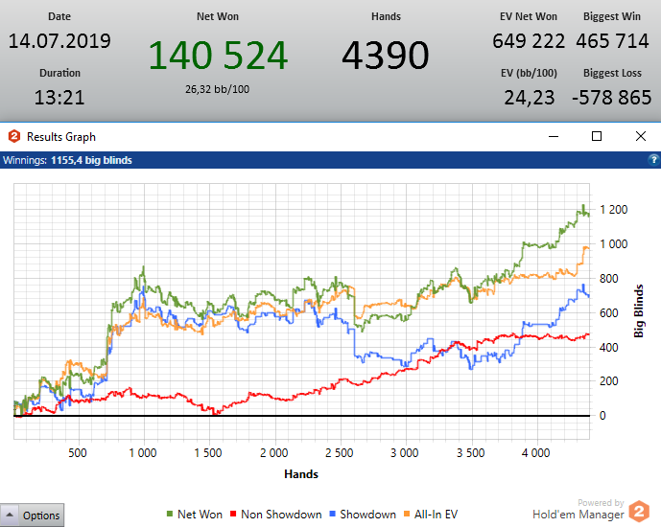The height and width of the screenshot is (527, 661).
Task: Maximize the Results Graph window
Action: click(597, 136)
